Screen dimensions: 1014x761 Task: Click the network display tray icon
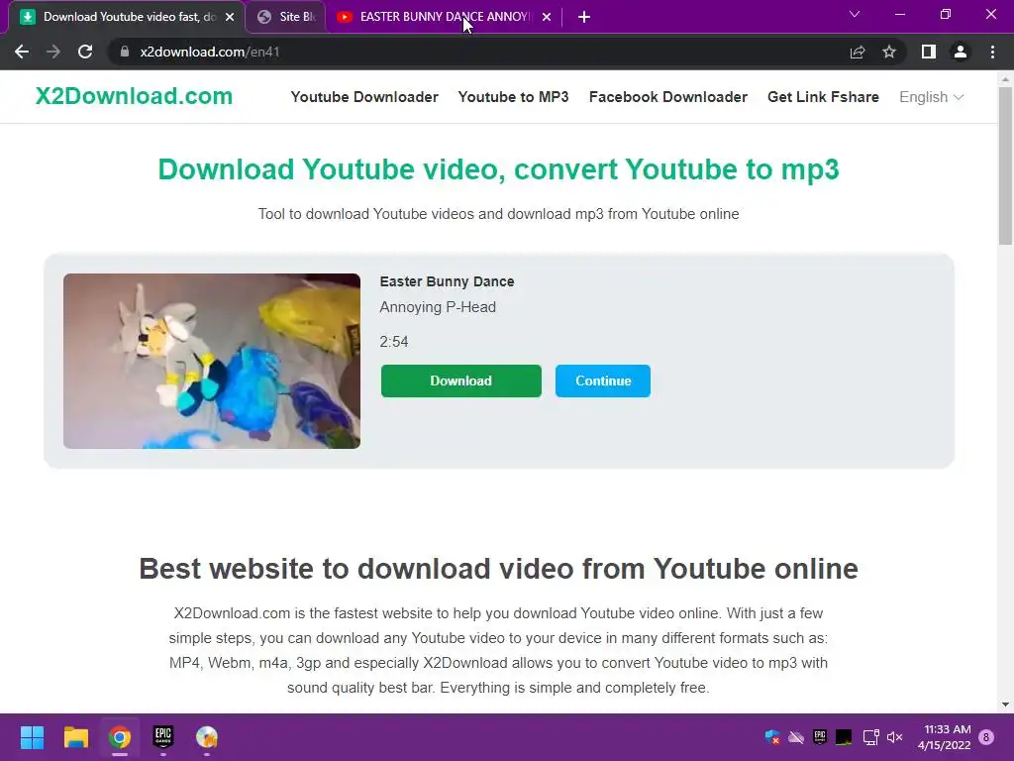coord(870,737)
